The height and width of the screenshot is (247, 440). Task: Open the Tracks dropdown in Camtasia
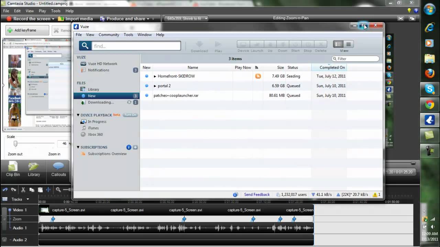click(28, 199)
